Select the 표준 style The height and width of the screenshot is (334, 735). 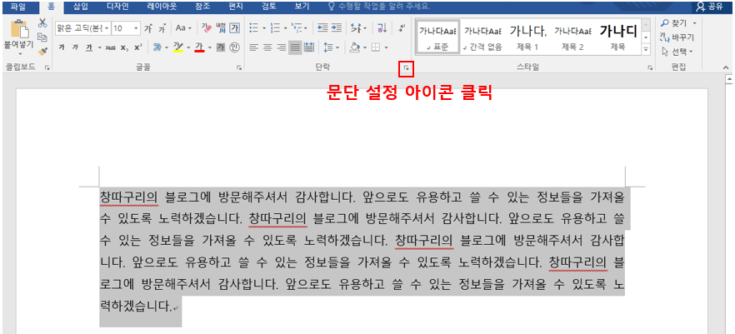[437, 37]
